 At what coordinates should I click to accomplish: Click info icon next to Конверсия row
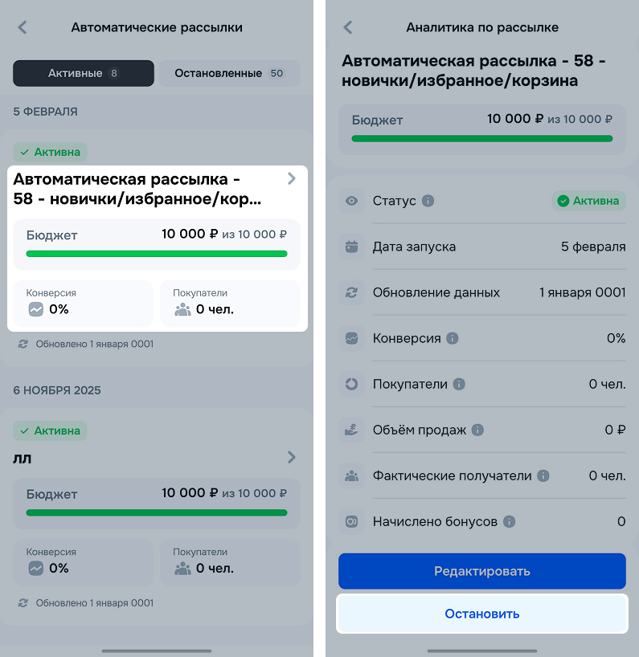(x=453, y=338)
